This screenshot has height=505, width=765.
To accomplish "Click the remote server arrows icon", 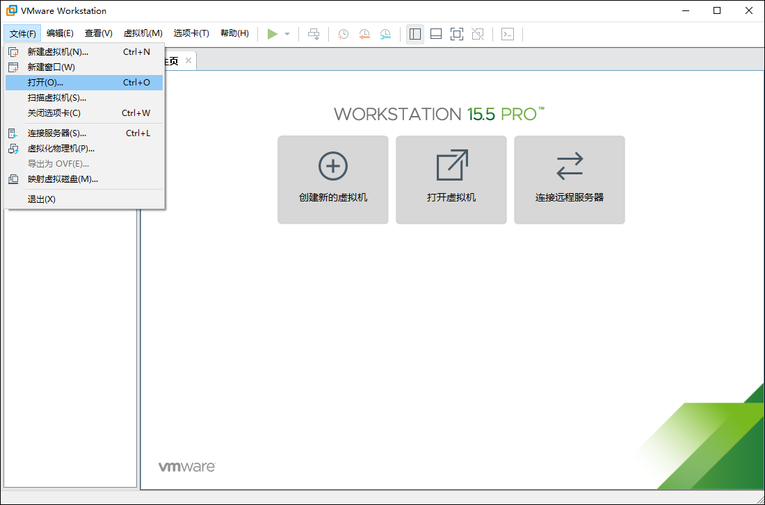I will click(x=570, y=166).
